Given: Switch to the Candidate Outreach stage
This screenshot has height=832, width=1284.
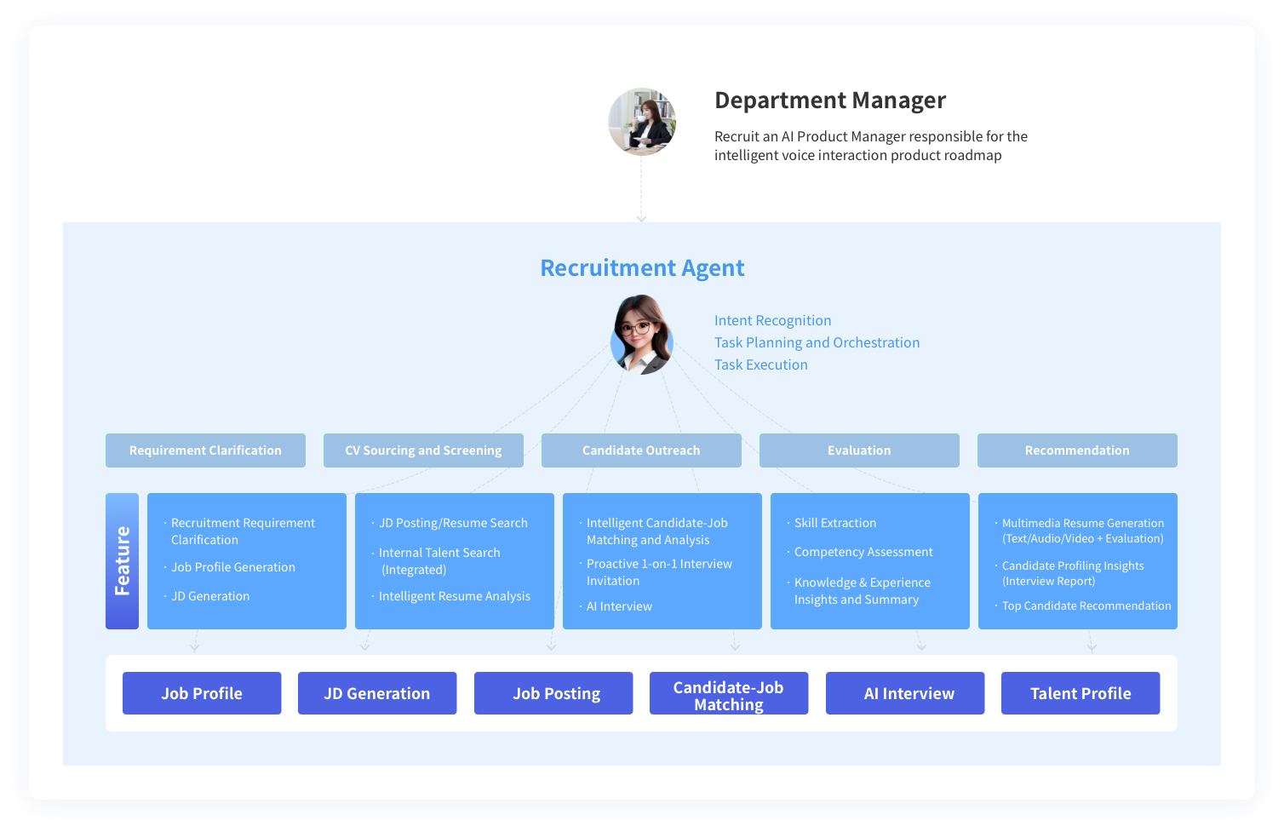Looking at the screenshot, I should pyautogui.click(x=641, y=450).
